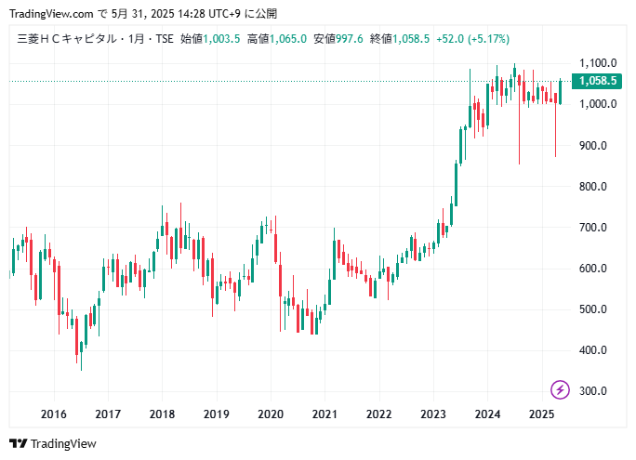Screen dimensions: 636x460
Task: Click the 2021 time axis label
Action: [x=325, y=414]
